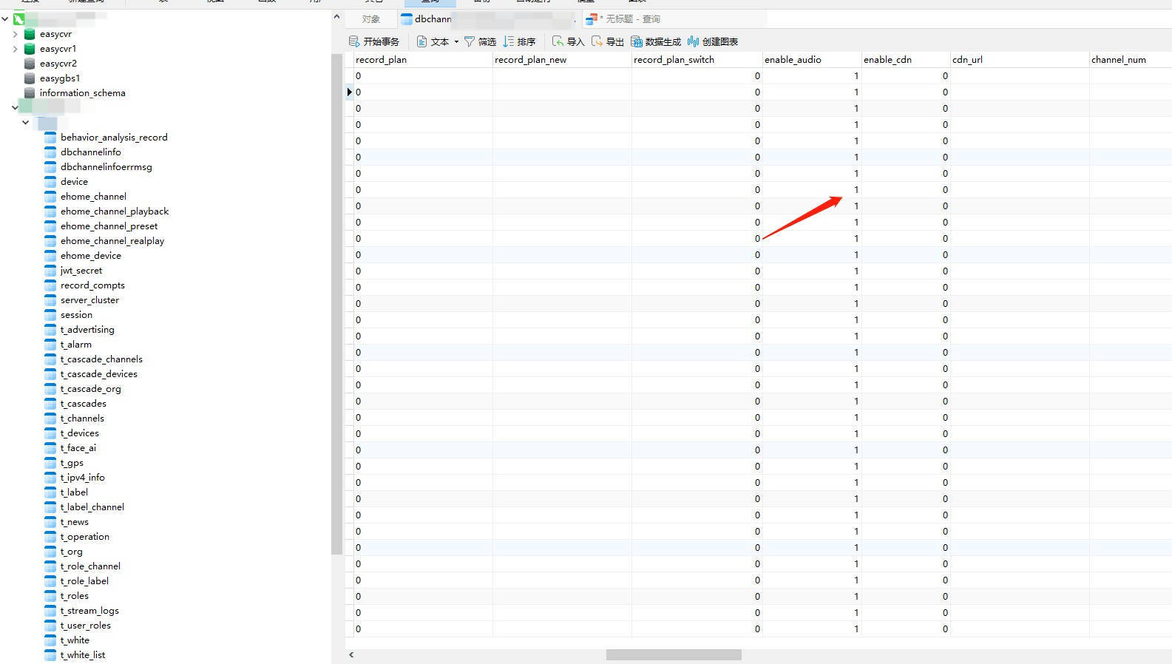This screenshot has width=1172, height=664.
Task: Expand the easycvr1 database node
Action: click(x=16, y=49)
